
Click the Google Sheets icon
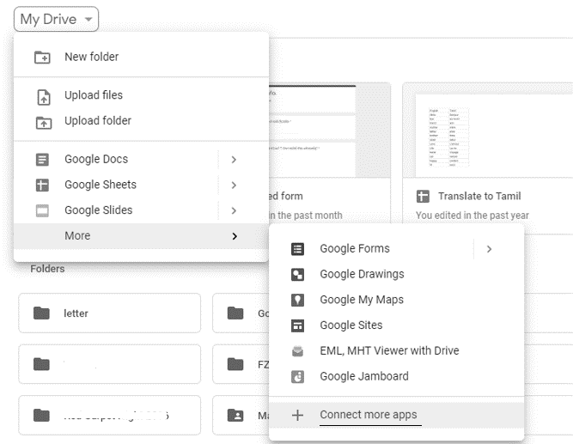[42, 186]
